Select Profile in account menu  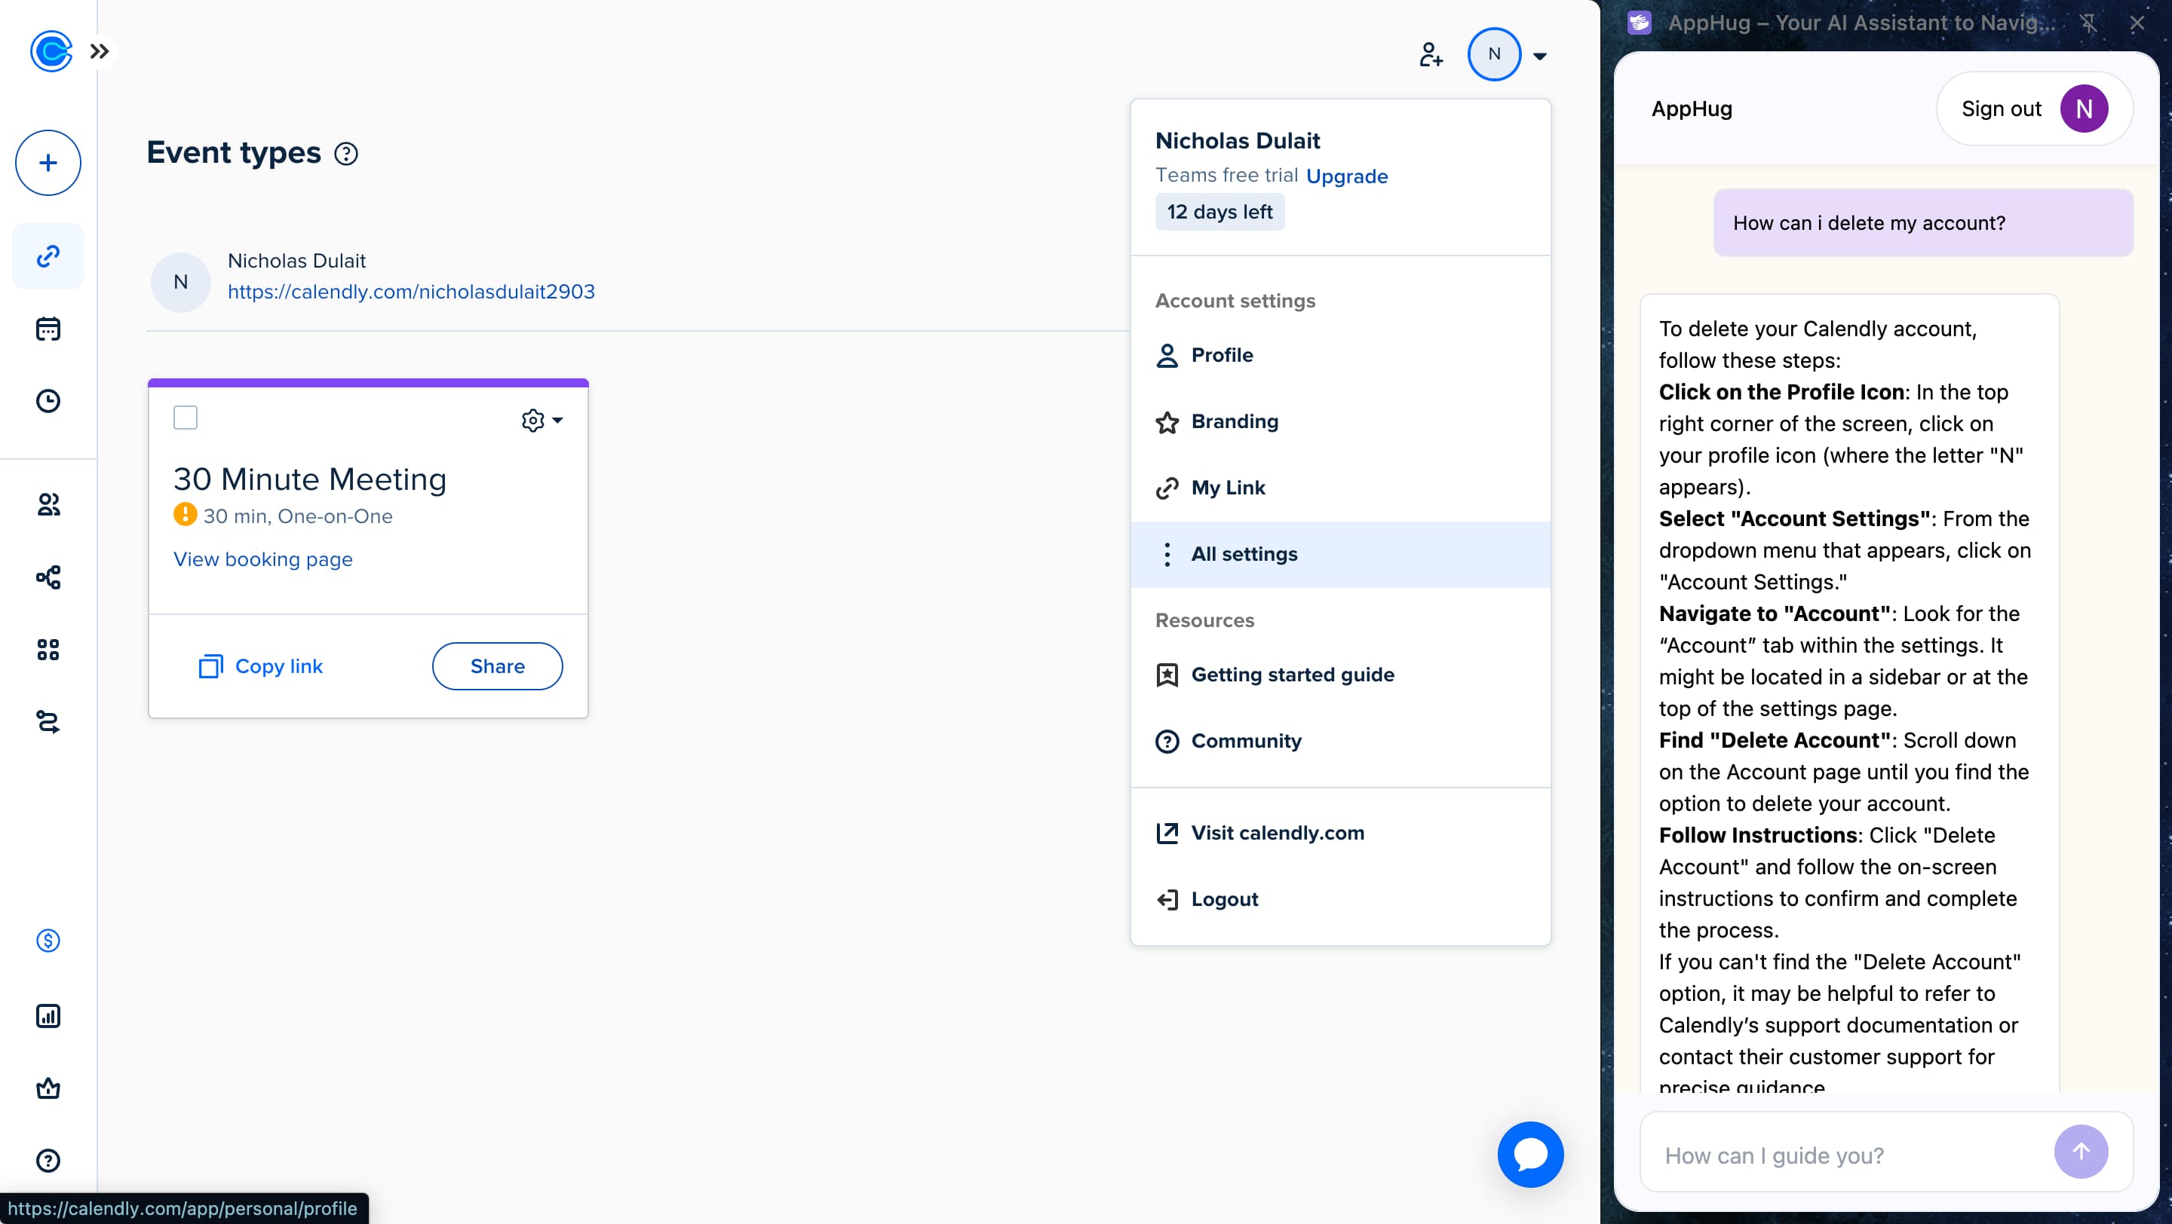1340,356
